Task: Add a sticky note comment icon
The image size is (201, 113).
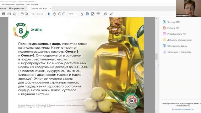Action: click(106, 14)
